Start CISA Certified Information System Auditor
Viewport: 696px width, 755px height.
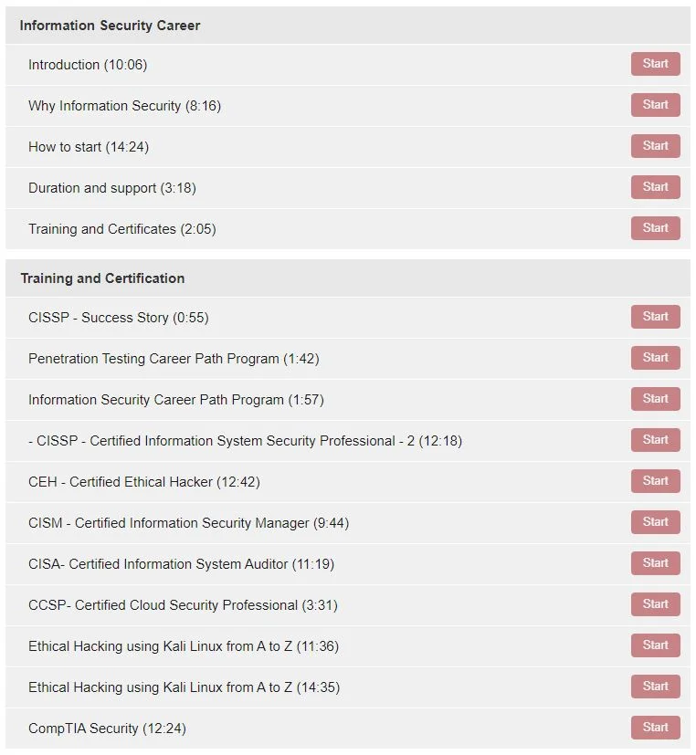(x=655, y=563)
